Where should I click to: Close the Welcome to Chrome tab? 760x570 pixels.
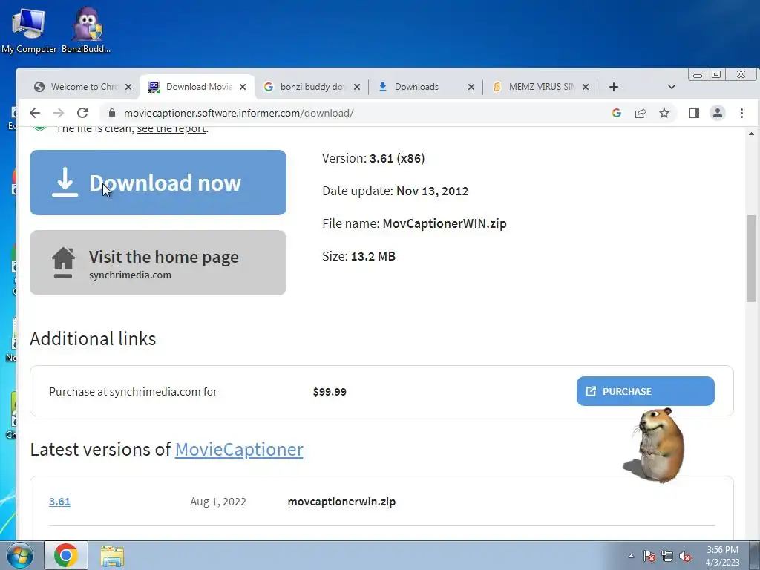[128, 87]
